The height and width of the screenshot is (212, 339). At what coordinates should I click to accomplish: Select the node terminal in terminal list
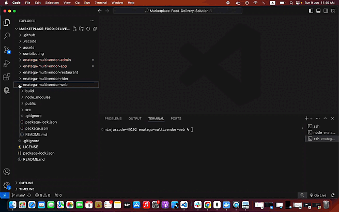pos(317,132)
